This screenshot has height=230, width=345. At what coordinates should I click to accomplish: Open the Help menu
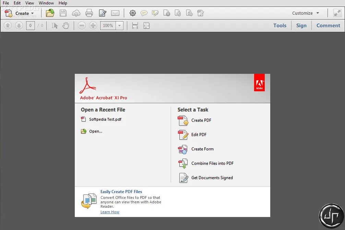tap(63, 3)
